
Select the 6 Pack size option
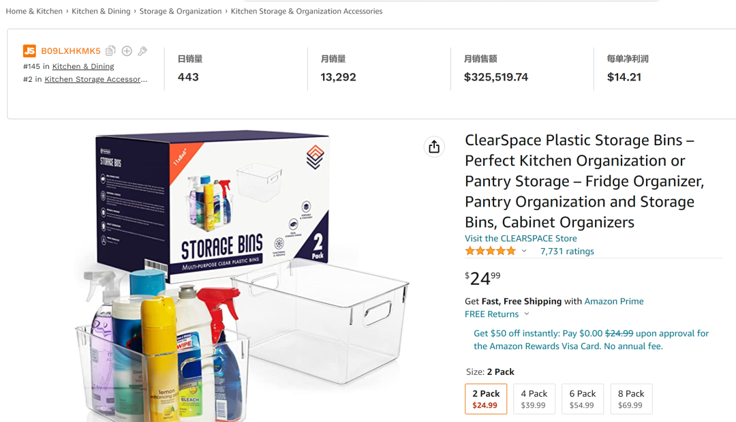(583, 399)
